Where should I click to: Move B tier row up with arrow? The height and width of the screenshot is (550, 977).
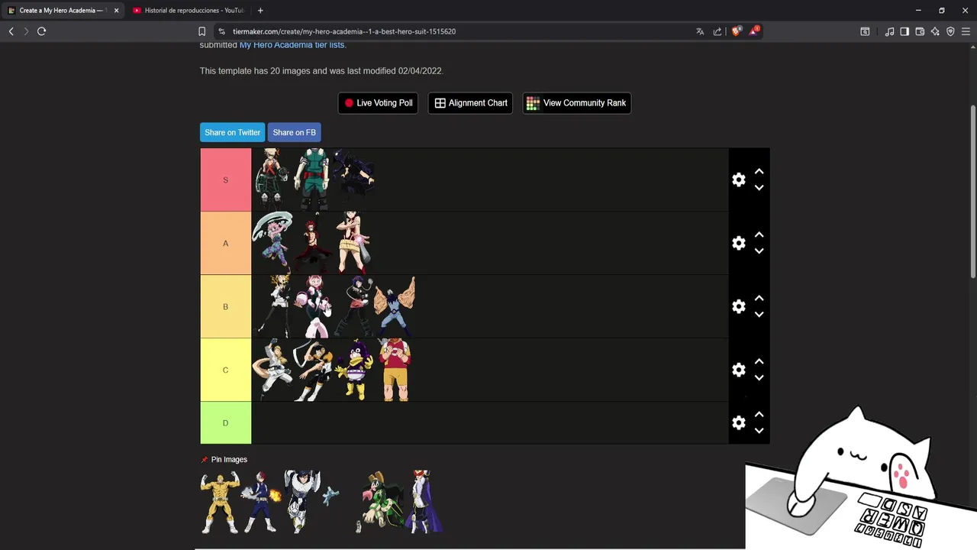click(759, 299)
